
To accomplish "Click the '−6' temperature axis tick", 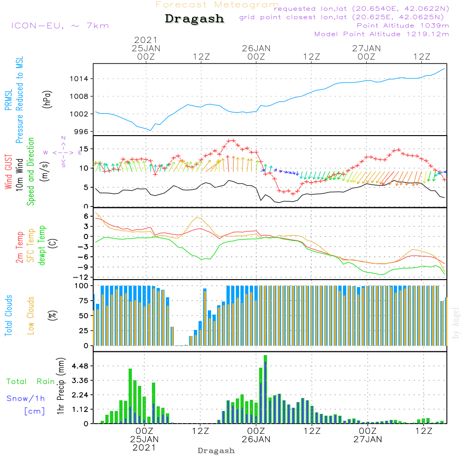I will (x=83, y=257).
